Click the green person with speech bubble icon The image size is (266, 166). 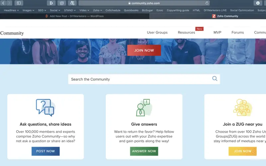coord(144,108)
